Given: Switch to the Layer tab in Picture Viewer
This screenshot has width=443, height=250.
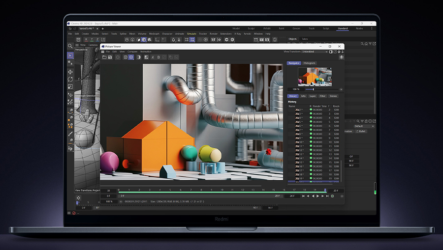Looking at the screenshot, I should [x=313, y=96].
